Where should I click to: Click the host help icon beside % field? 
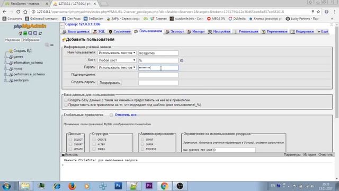(x=182, y=60)
